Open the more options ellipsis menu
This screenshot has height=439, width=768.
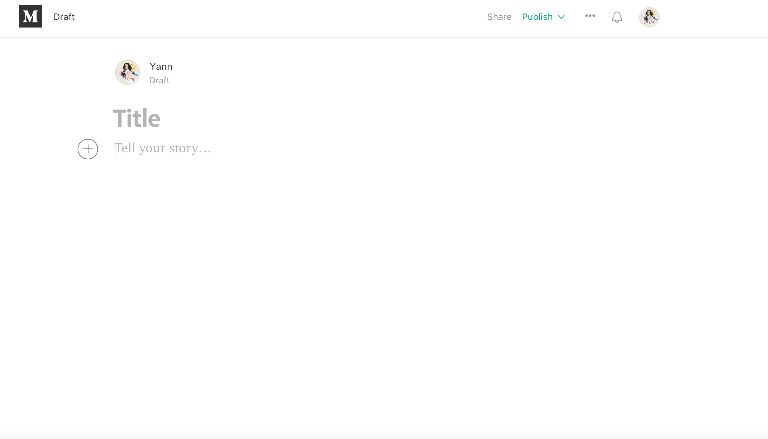590,16
